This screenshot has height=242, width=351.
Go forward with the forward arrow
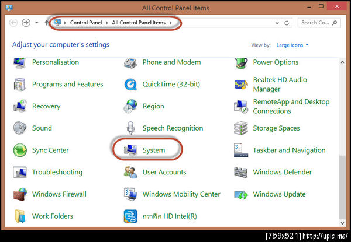pos(26,23)
